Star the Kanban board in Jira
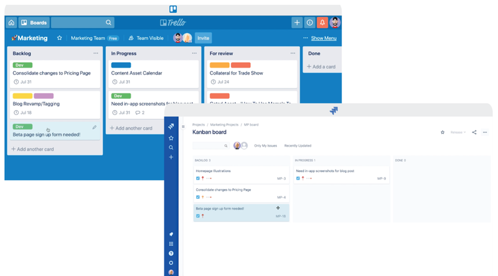The width and height of the screenshot is (498, 276). (x=443, y=132)
